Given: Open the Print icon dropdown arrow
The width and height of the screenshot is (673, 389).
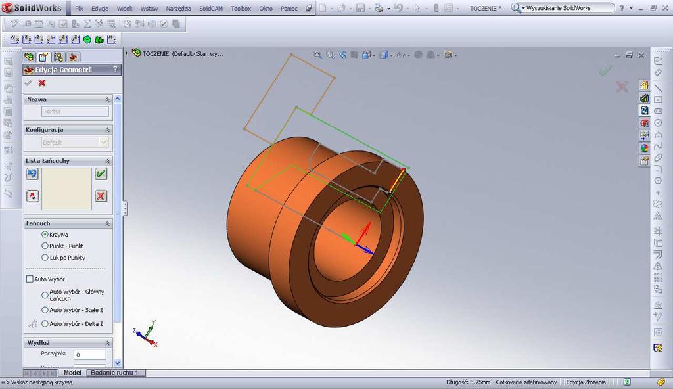Looking at the screenshot, I should pyautogui.click(x=388, y=8).
